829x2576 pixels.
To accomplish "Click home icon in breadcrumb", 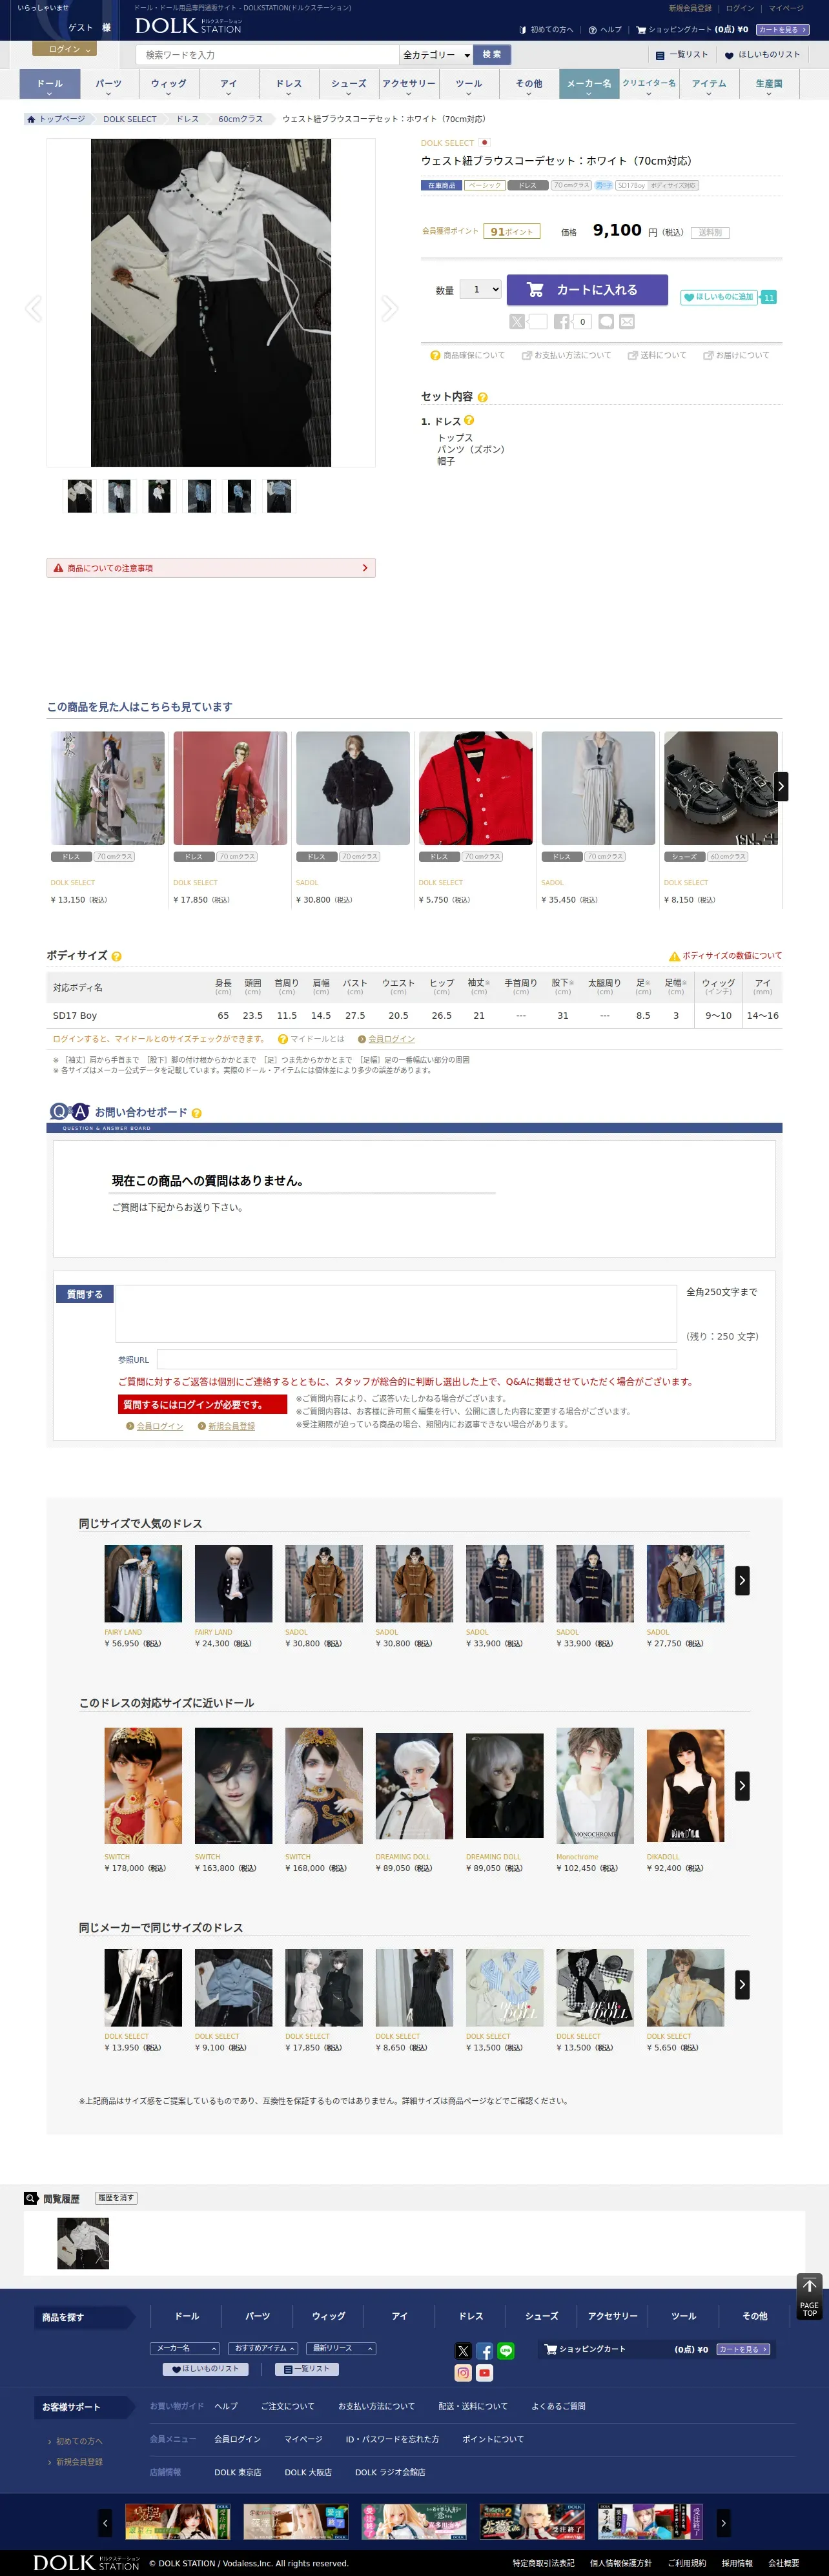I will pyautogui.click(x=31, y=119).
